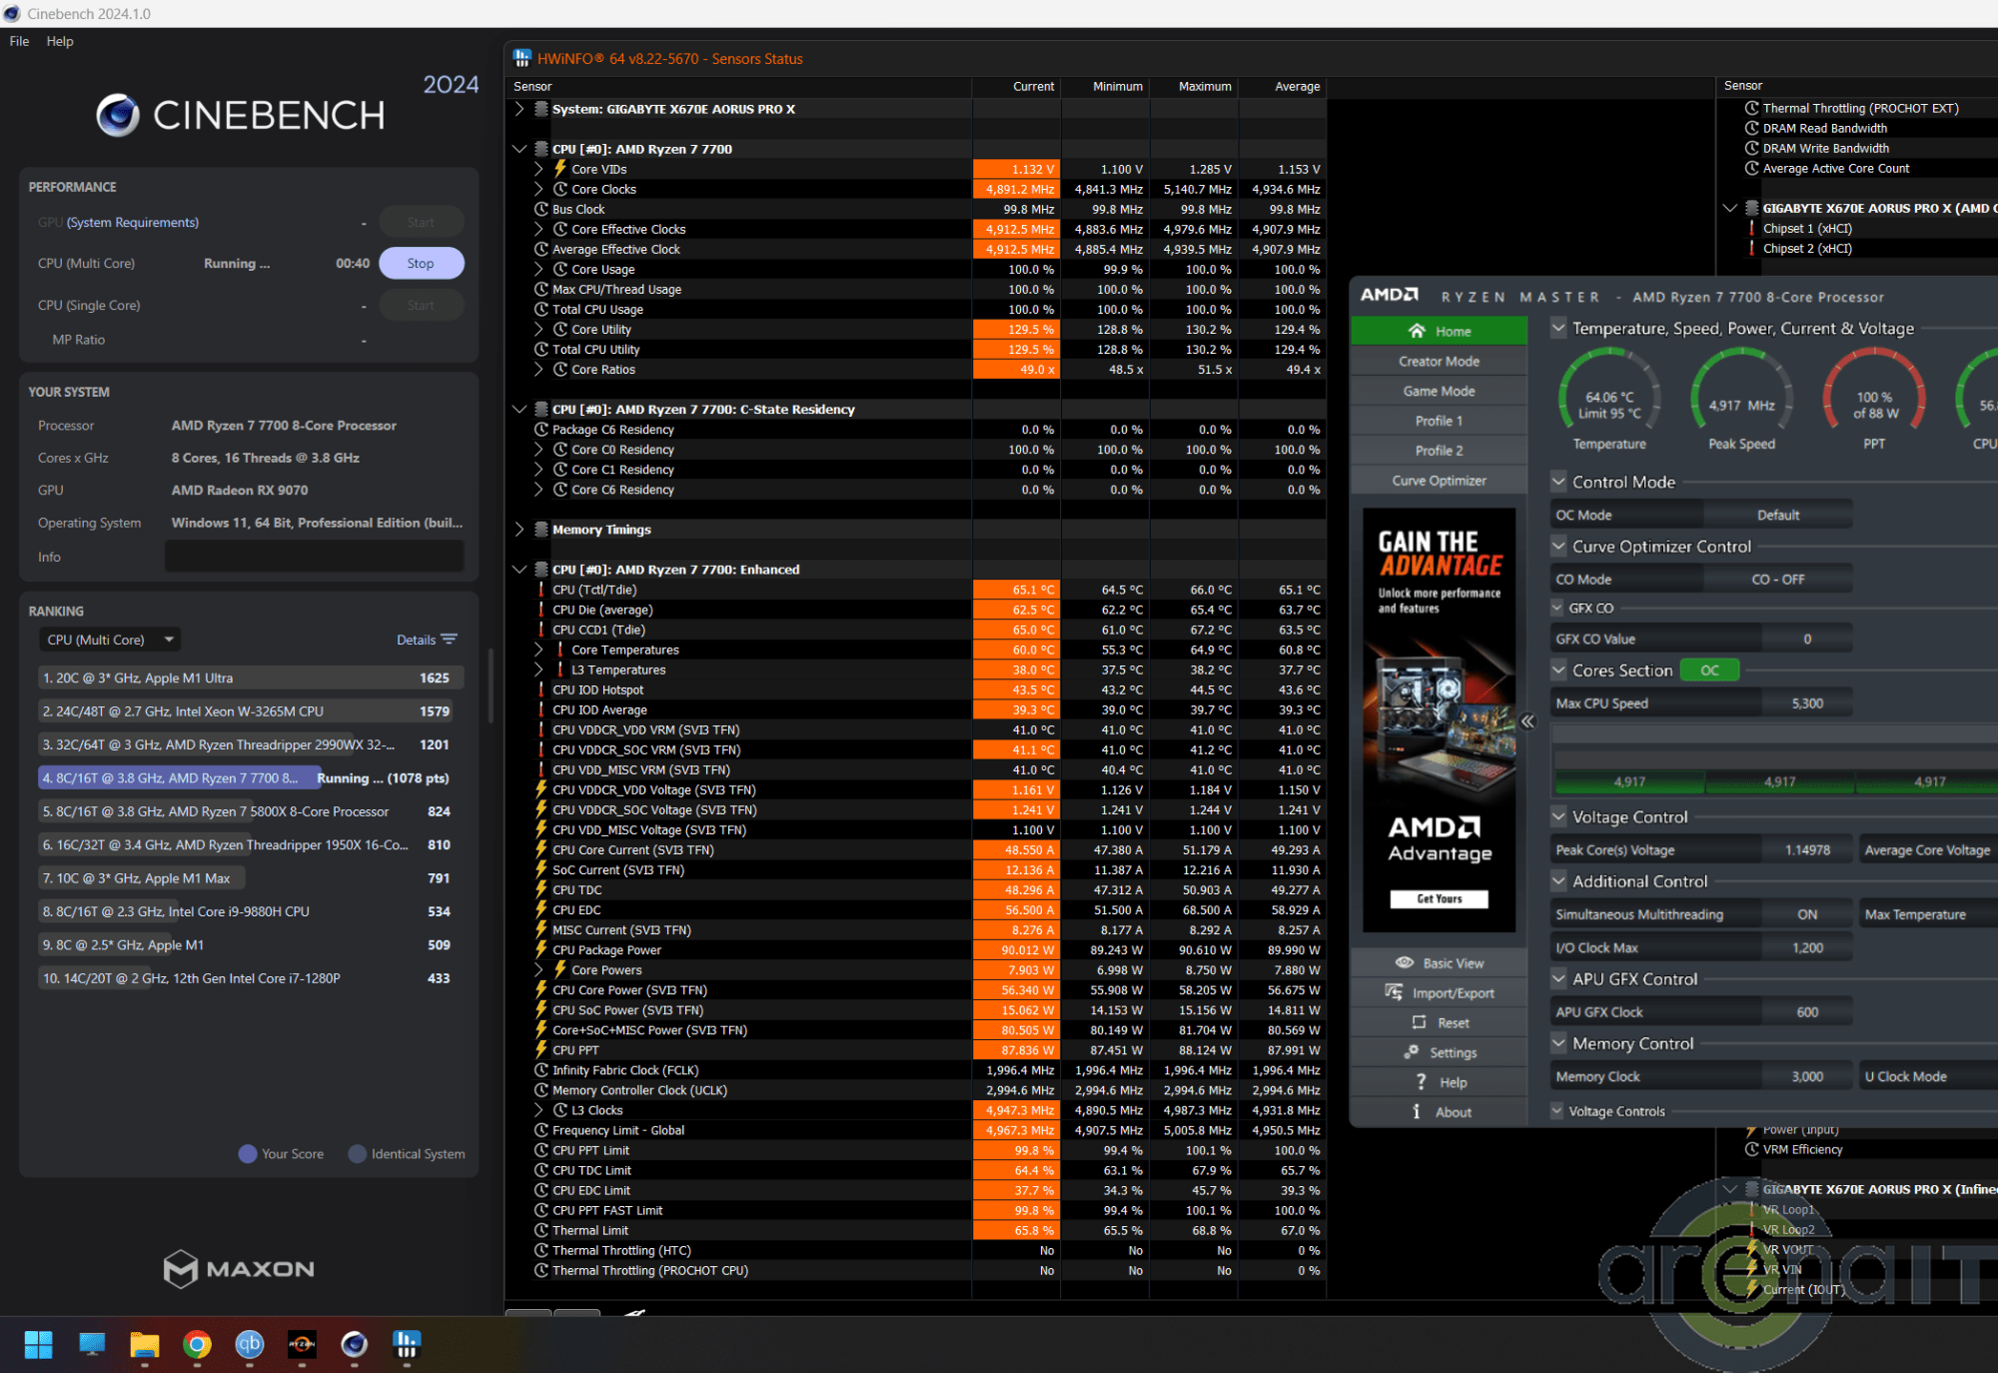Expand the System GIGABYTE X670E sensor group

coord(519,109)
